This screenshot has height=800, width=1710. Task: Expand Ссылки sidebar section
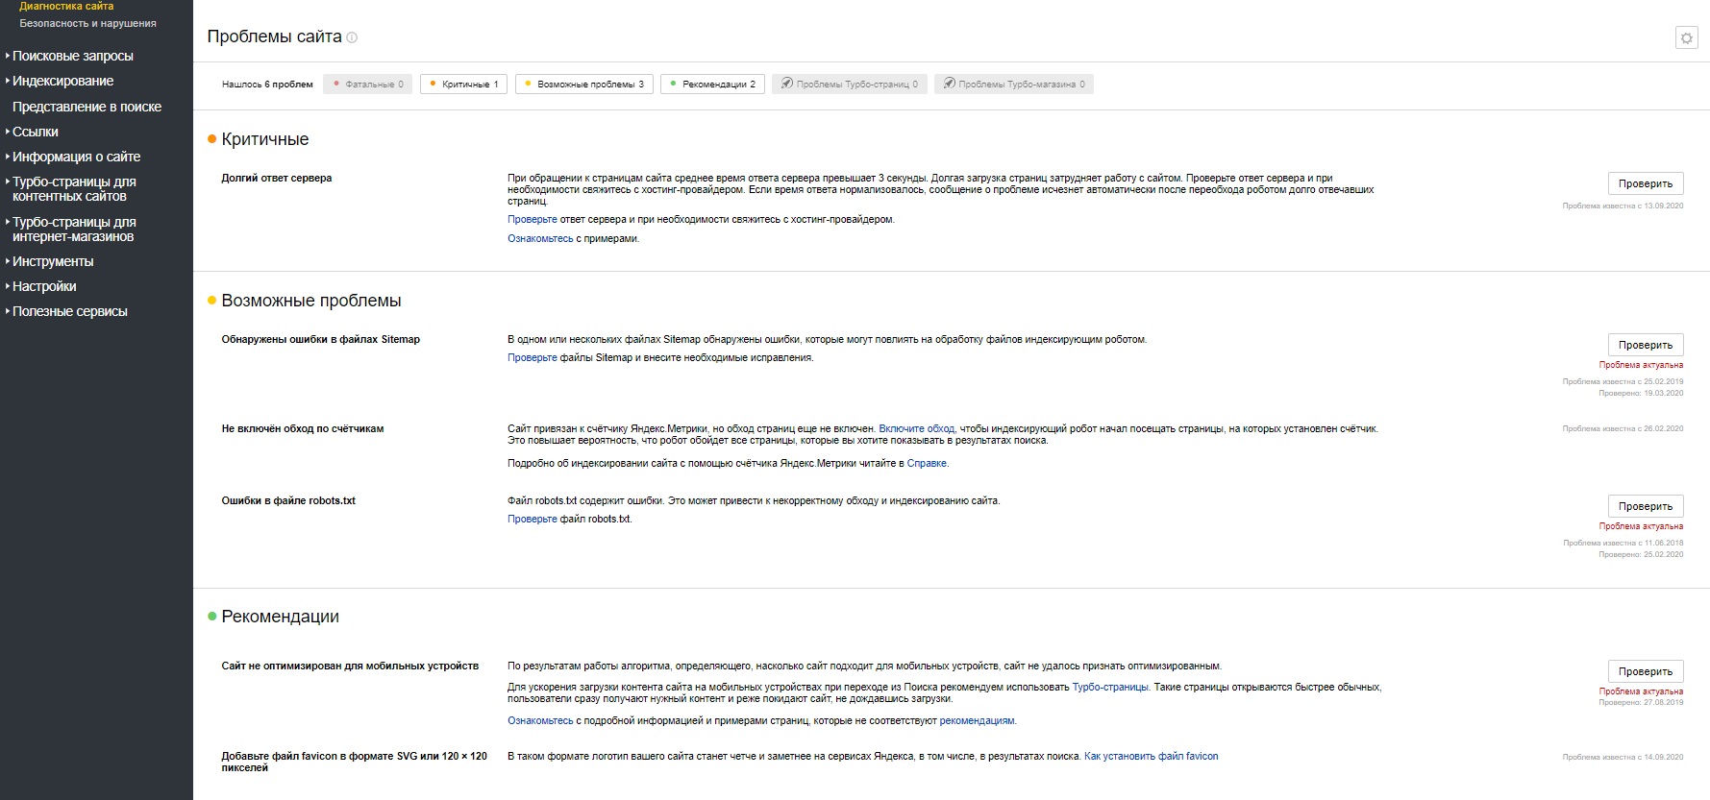pyautogui.click(x=35, y=132)
